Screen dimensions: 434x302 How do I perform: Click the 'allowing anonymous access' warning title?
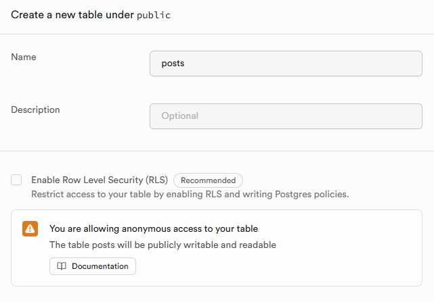pos(154,228)
